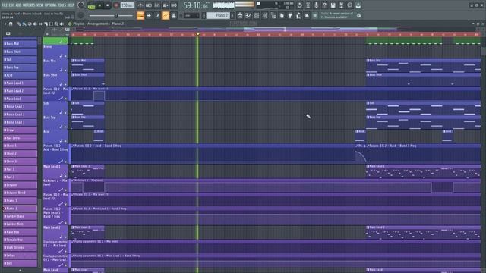The width and height of the screenshot is (486, 273).
Task: Open the Acid clip menu near song start
Action: tap(96, 131)
